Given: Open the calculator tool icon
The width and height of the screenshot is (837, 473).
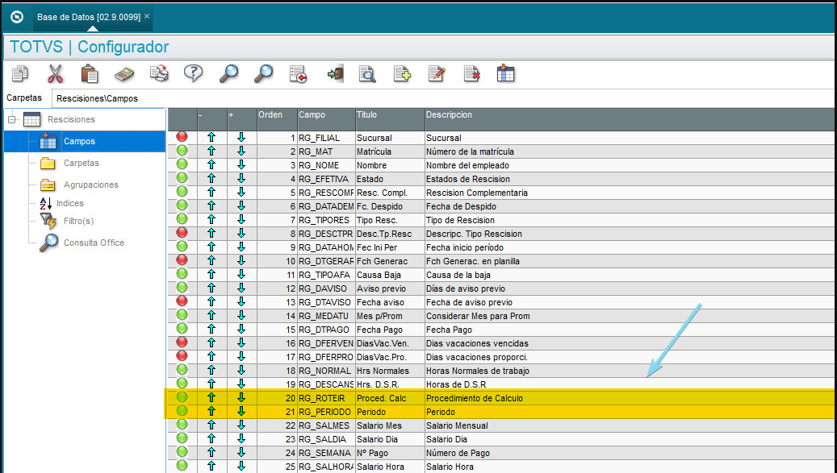Looking at the screenshot, I should click(x=123, y=74).
